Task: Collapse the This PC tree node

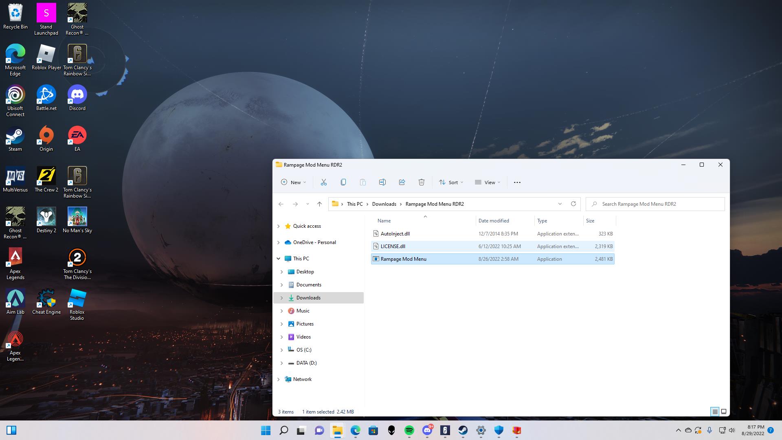Action: click(279, 259)
